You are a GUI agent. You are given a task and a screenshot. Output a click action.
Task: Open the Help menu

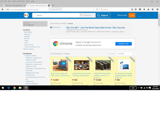coord(32,1)
